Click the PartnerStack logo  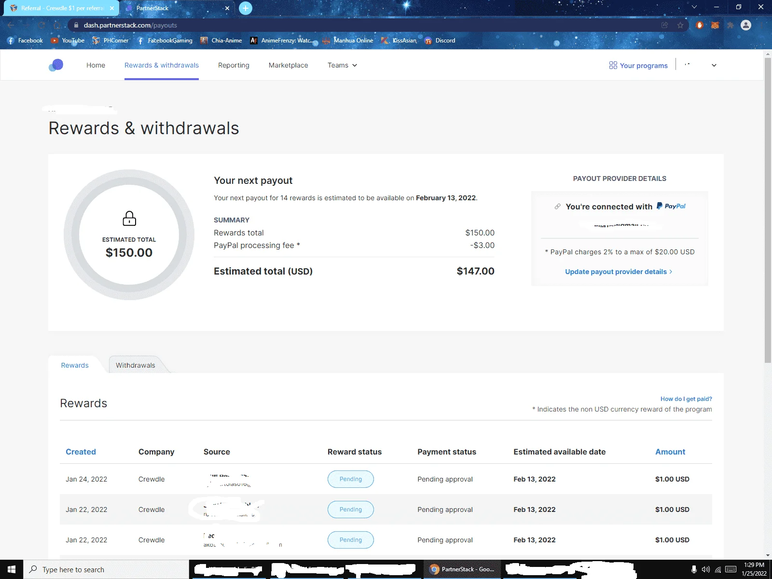point(56,65)
